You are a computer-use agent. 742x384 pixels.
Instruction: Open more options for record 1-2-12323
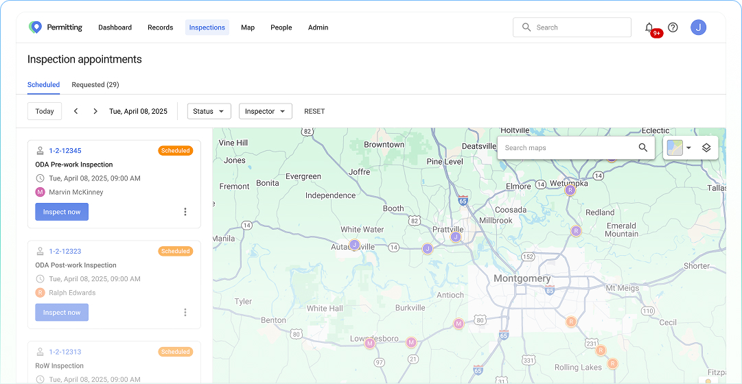185,312
